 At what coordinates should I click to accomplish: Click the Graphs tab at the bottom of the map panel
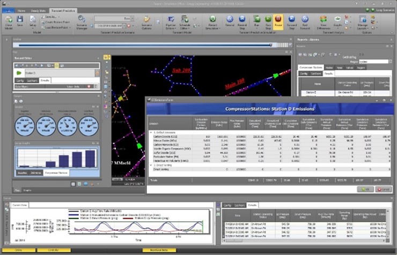[27, 190]
